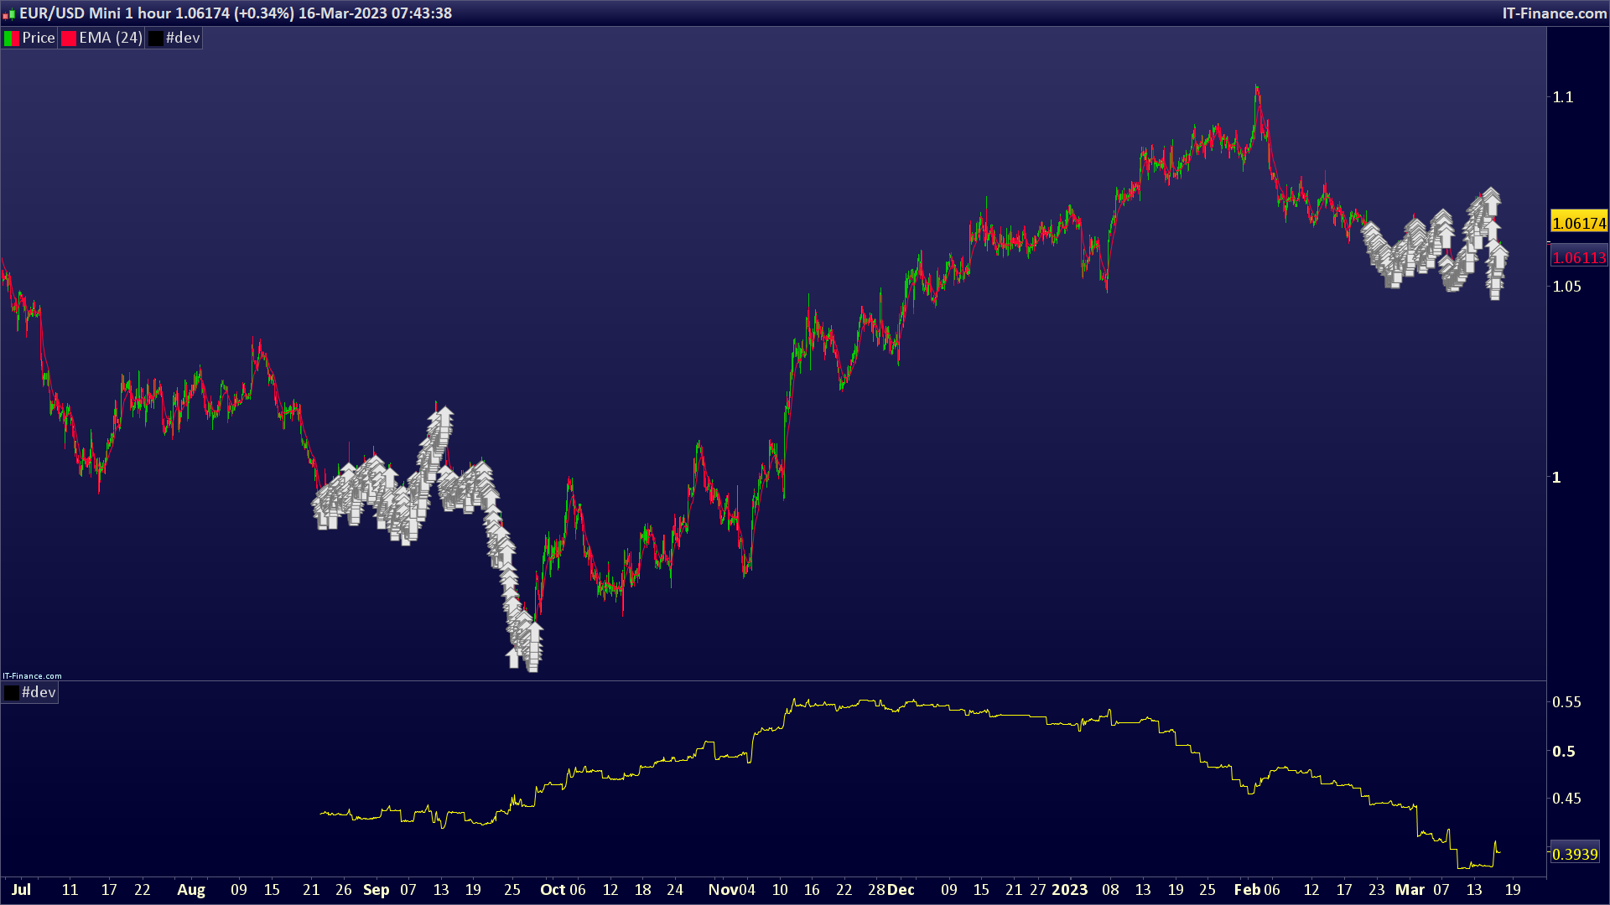This screenshot has width=1610, height=905.
Task: Open the #dev label in top legend
Action: (183, 39)
